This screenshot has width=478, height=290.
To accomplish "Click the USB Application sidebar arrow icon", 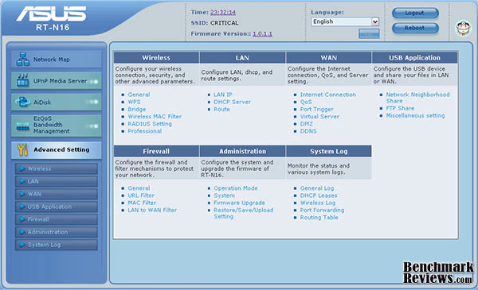I will pyautogui.click(x=22, y=207).
